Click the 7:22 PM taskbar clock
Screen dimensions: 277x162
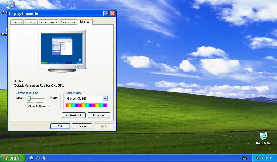tap(267, 158)
